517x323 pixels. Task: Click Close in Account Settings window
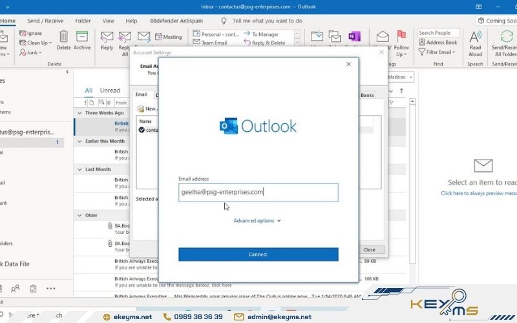[x=369, y=250]
